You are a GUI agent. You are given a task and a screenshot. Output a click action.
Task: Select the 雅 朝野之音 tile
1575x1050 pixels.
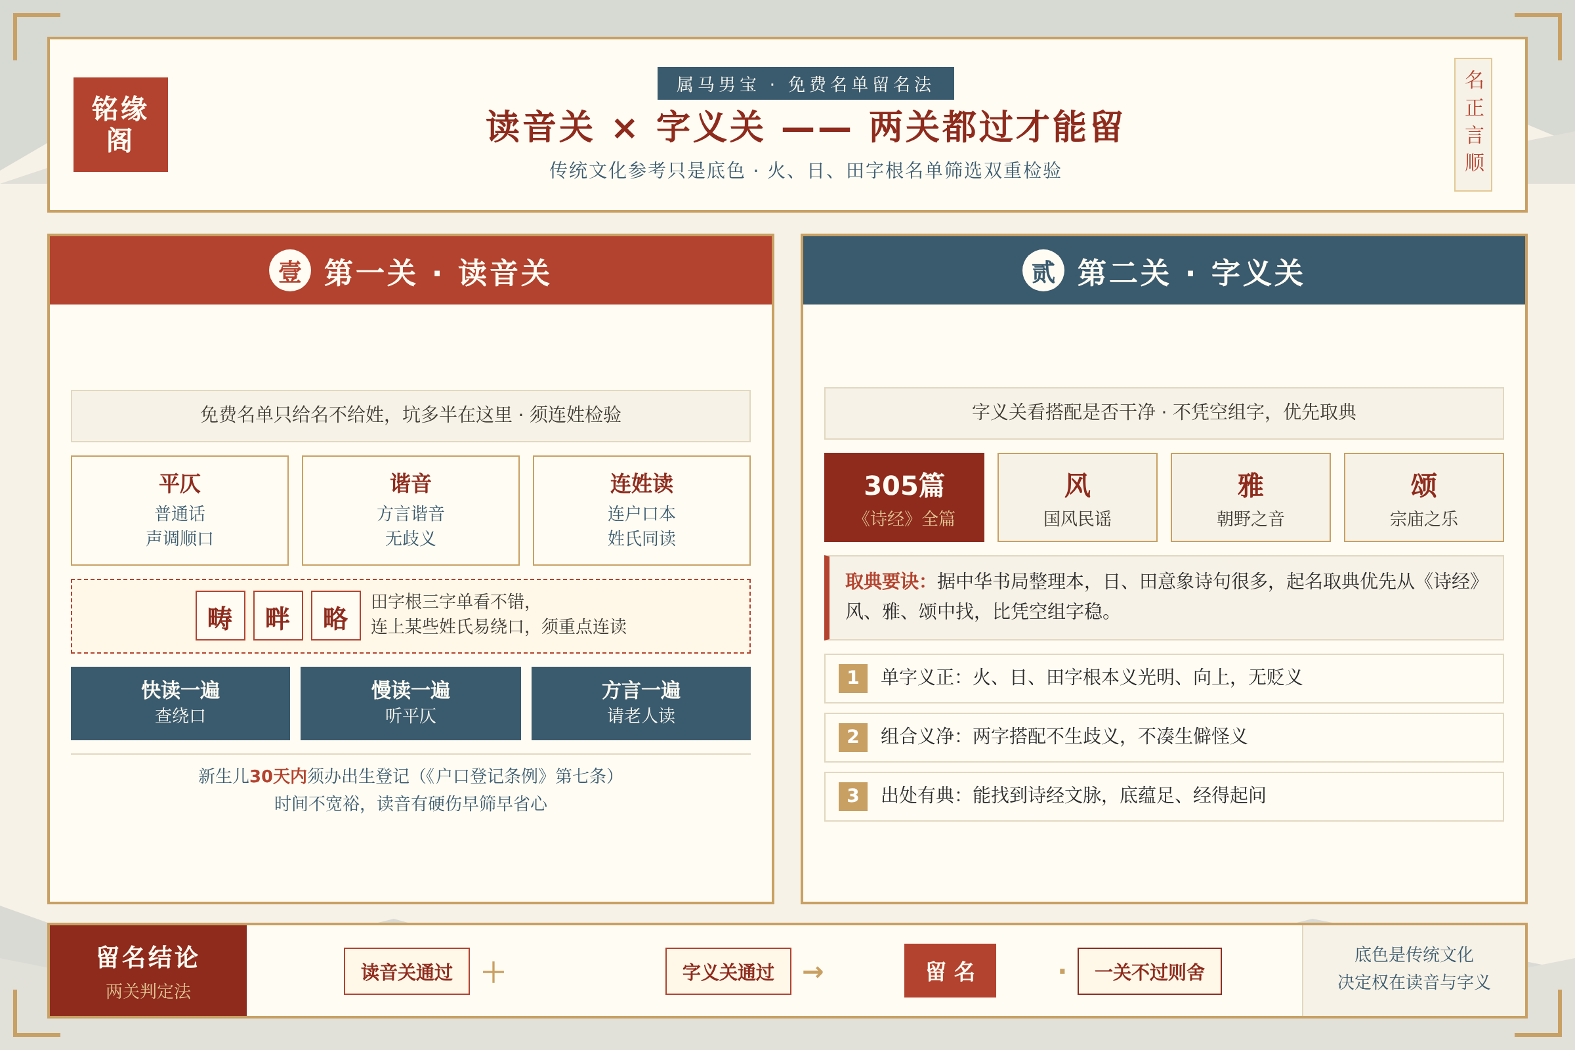[1250, 497]
